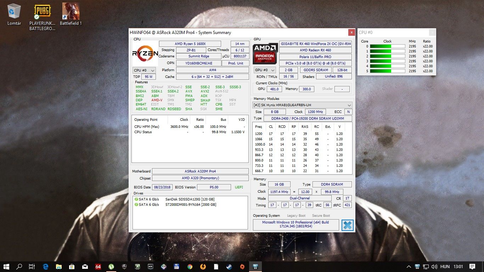Click the Polaris 11/Baffin PRO field
The image size is (484, 272).
tap(315, 57)
